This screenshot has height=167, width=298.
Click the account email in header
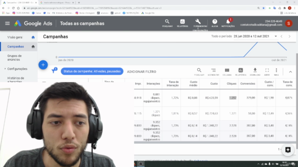coord(261,25)
